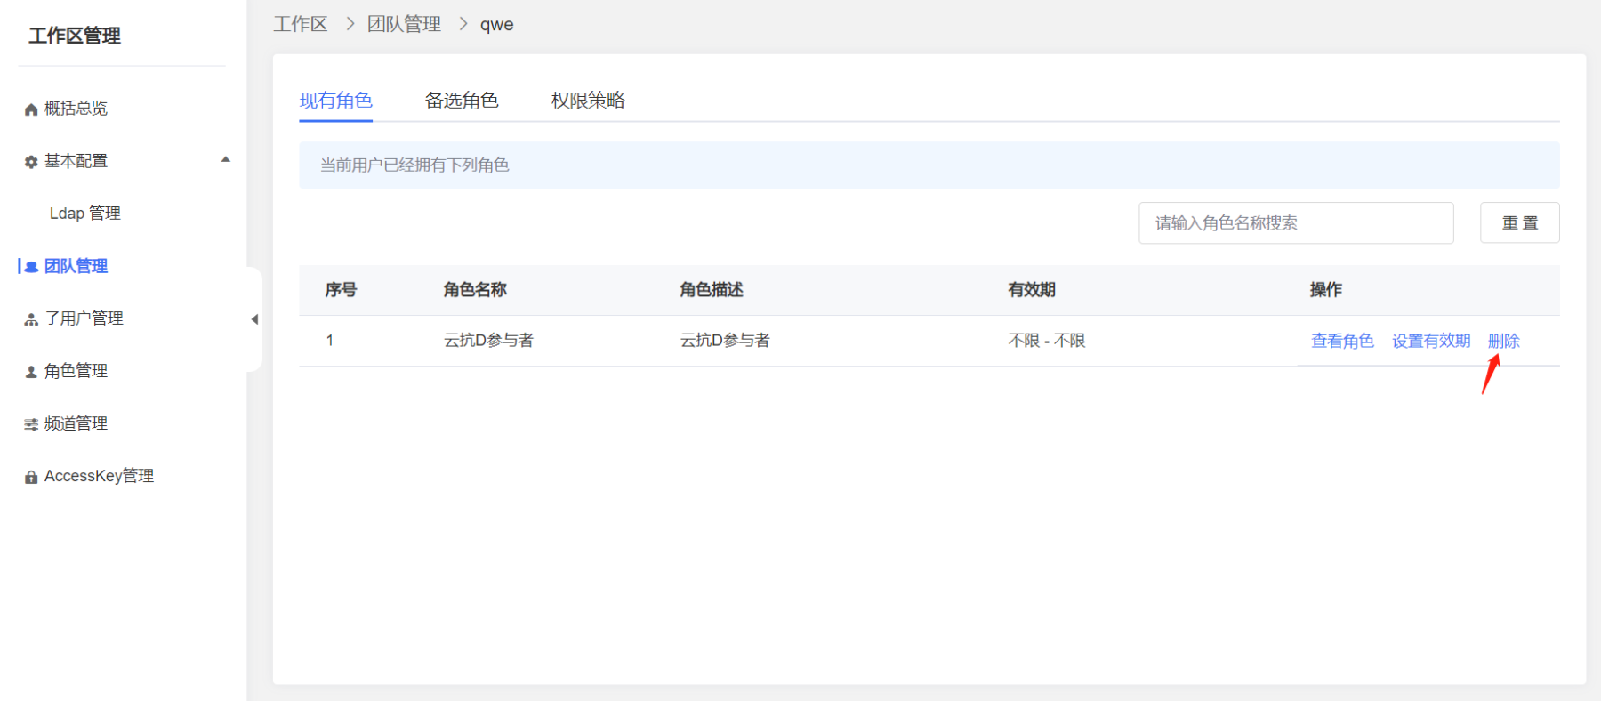The width and height of the screenshot is (1601, 701).
Task: Click the 团队管理 team icon in sidebar
Action: [31, 267]
